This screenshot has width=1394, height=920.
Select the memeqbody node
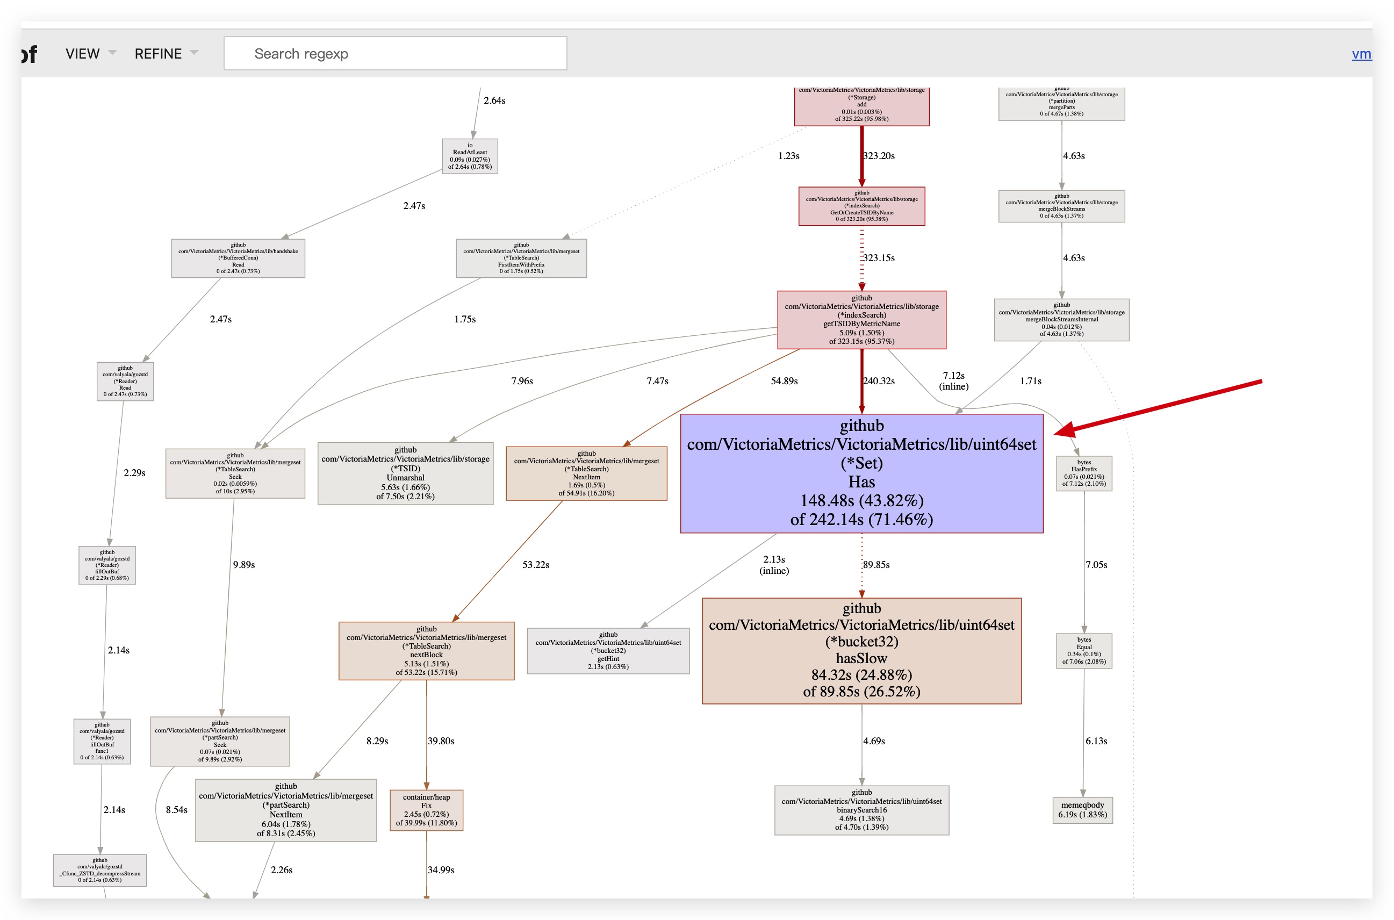tap(1082, 810)
